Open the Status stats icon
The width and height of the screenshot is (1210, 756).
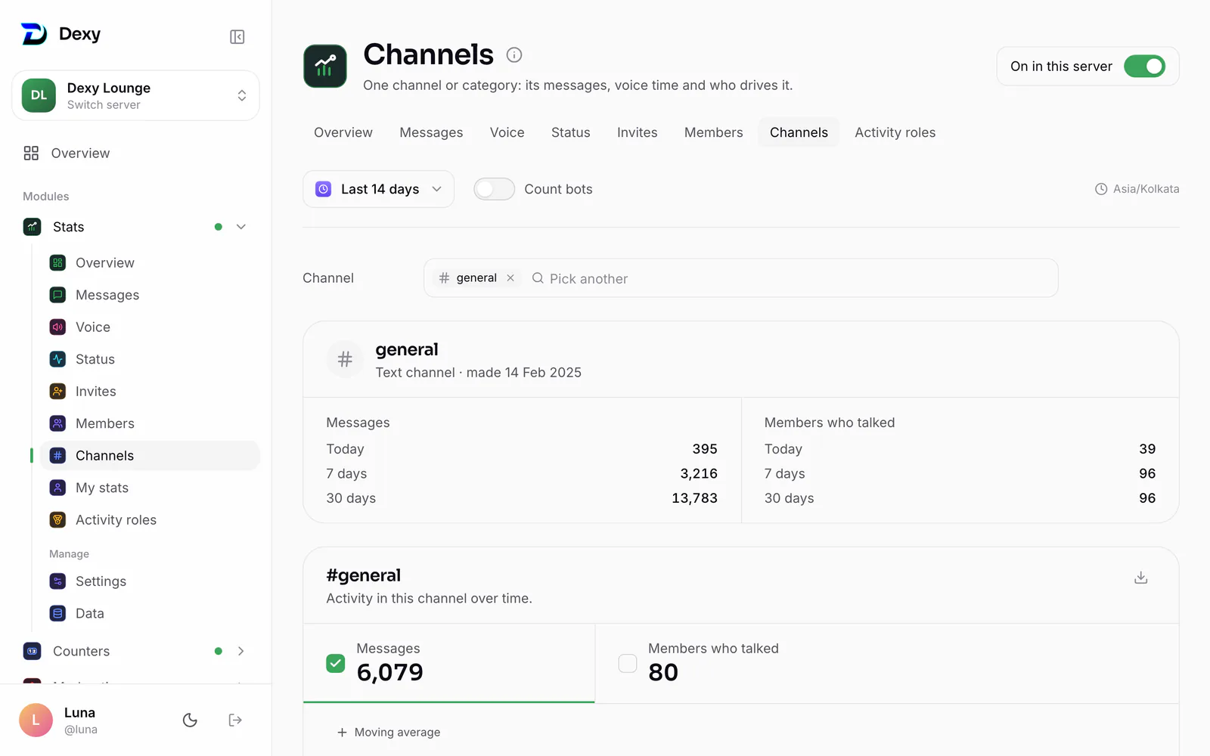[57, 359]
